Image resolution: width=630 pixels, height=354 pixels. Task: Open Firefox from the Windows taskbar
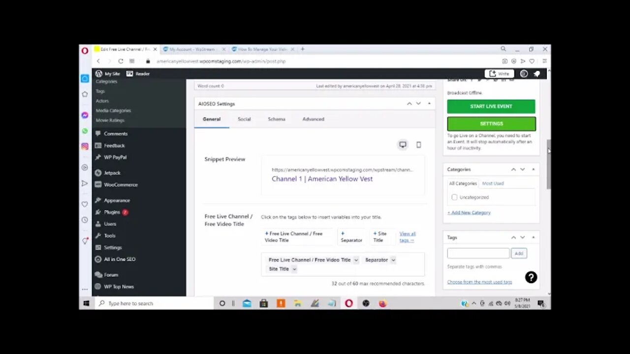point(382,303)
